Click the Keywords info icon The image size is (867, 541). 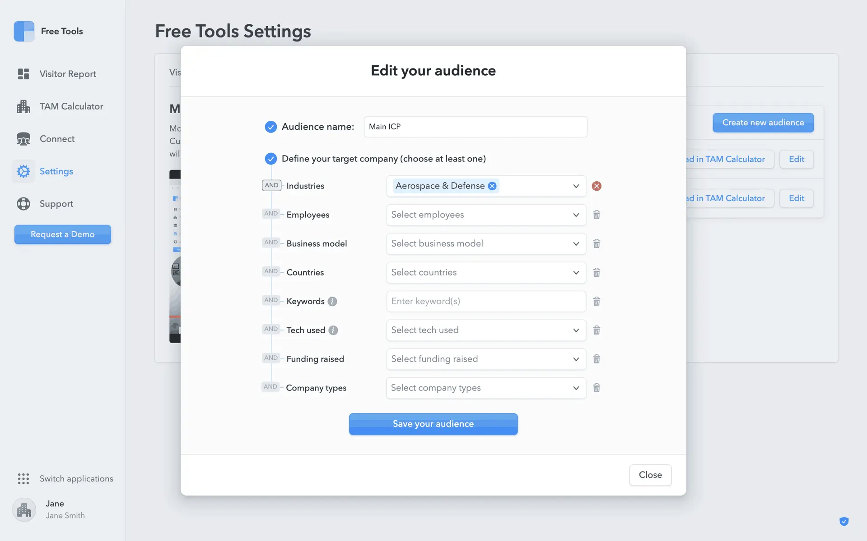coord(332,302)
